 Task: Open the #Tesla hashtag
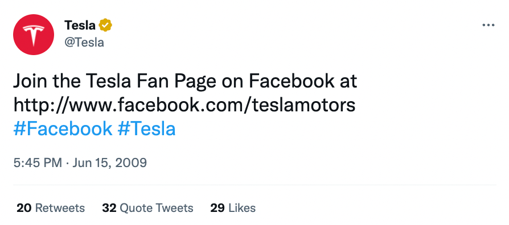(x=146, y=128)
